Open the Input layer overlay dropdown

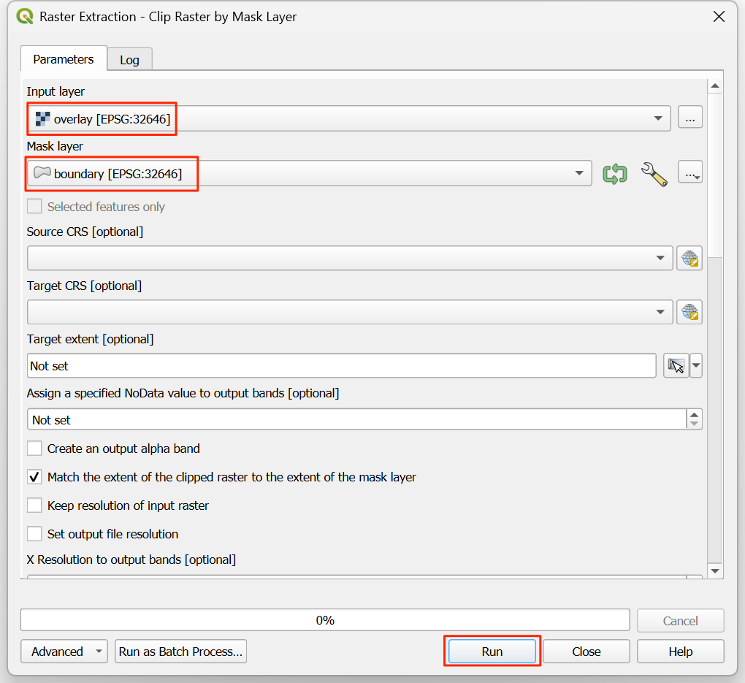pos(348,118)
